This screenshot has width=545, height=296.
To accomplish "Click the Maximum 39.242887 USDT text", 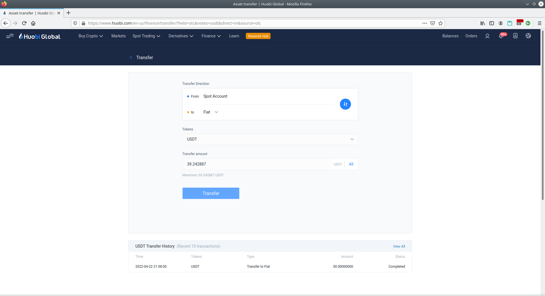I will (203, 175).
